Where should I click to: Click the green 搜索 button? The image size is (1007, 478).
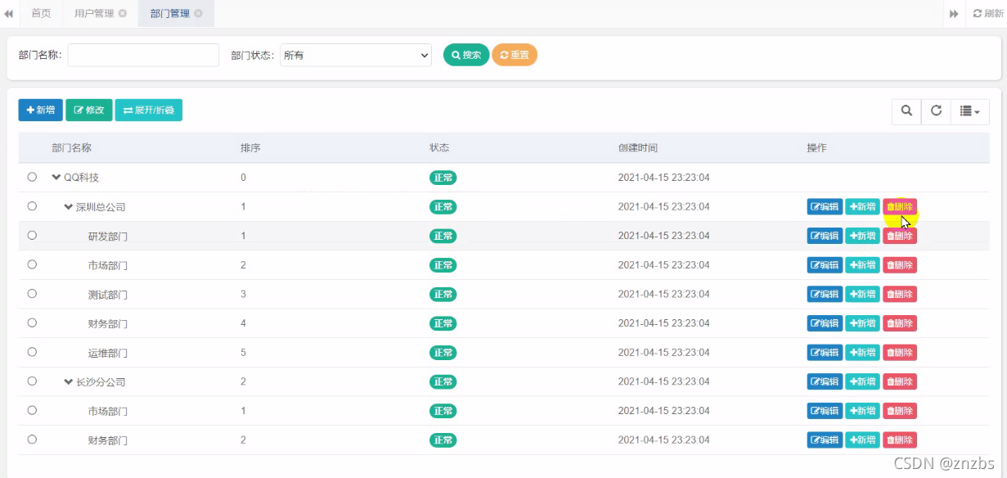(x=466, y=55)
